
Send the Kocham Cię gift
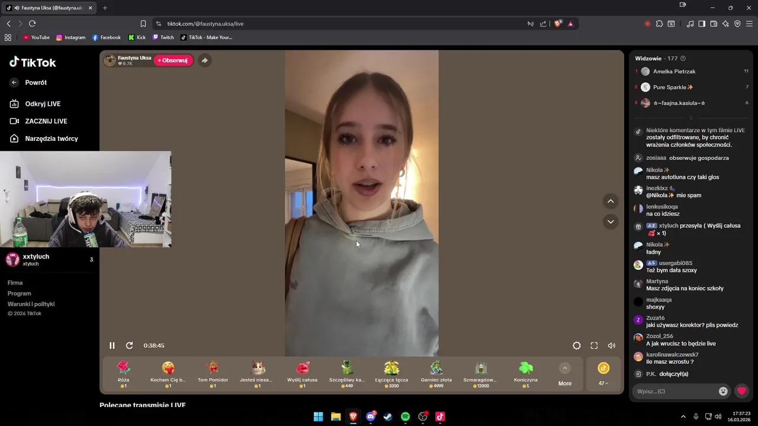coord(168,374)
